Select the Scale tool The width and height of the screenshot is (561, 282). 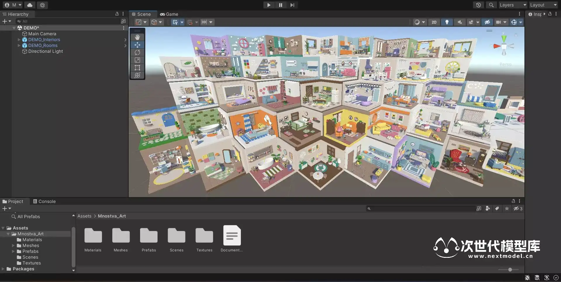(137, 60)
